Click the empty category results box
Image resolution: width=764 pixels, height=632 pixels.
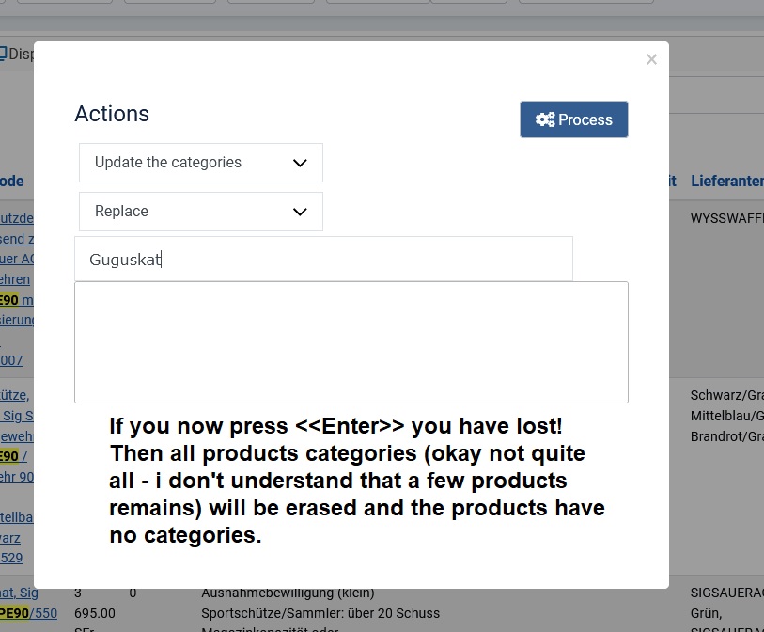tap(351, 342)
